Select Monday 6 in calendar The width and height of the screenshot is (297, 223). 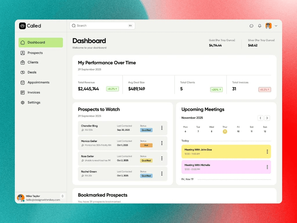pyautogui.click(x=185, y=132)
